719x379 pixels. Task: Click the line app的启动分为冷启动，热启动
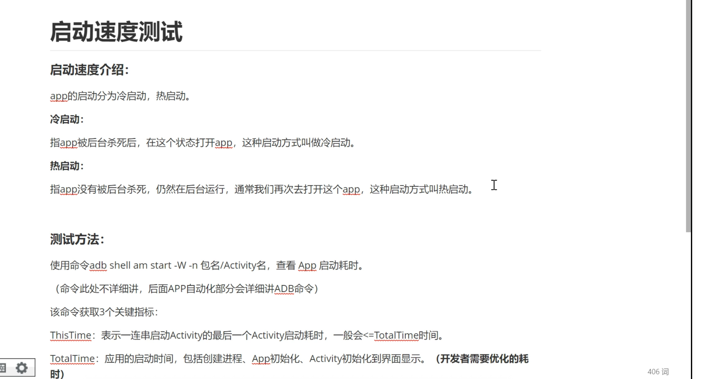click(120, 96)
